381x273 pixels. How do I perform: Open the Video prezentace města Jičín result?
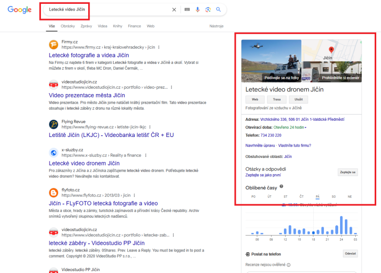[x=87, y=95]
